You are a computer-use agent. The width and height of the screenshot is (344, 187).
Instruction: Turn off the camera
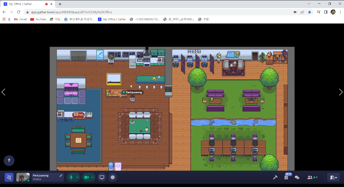[87, 178]
